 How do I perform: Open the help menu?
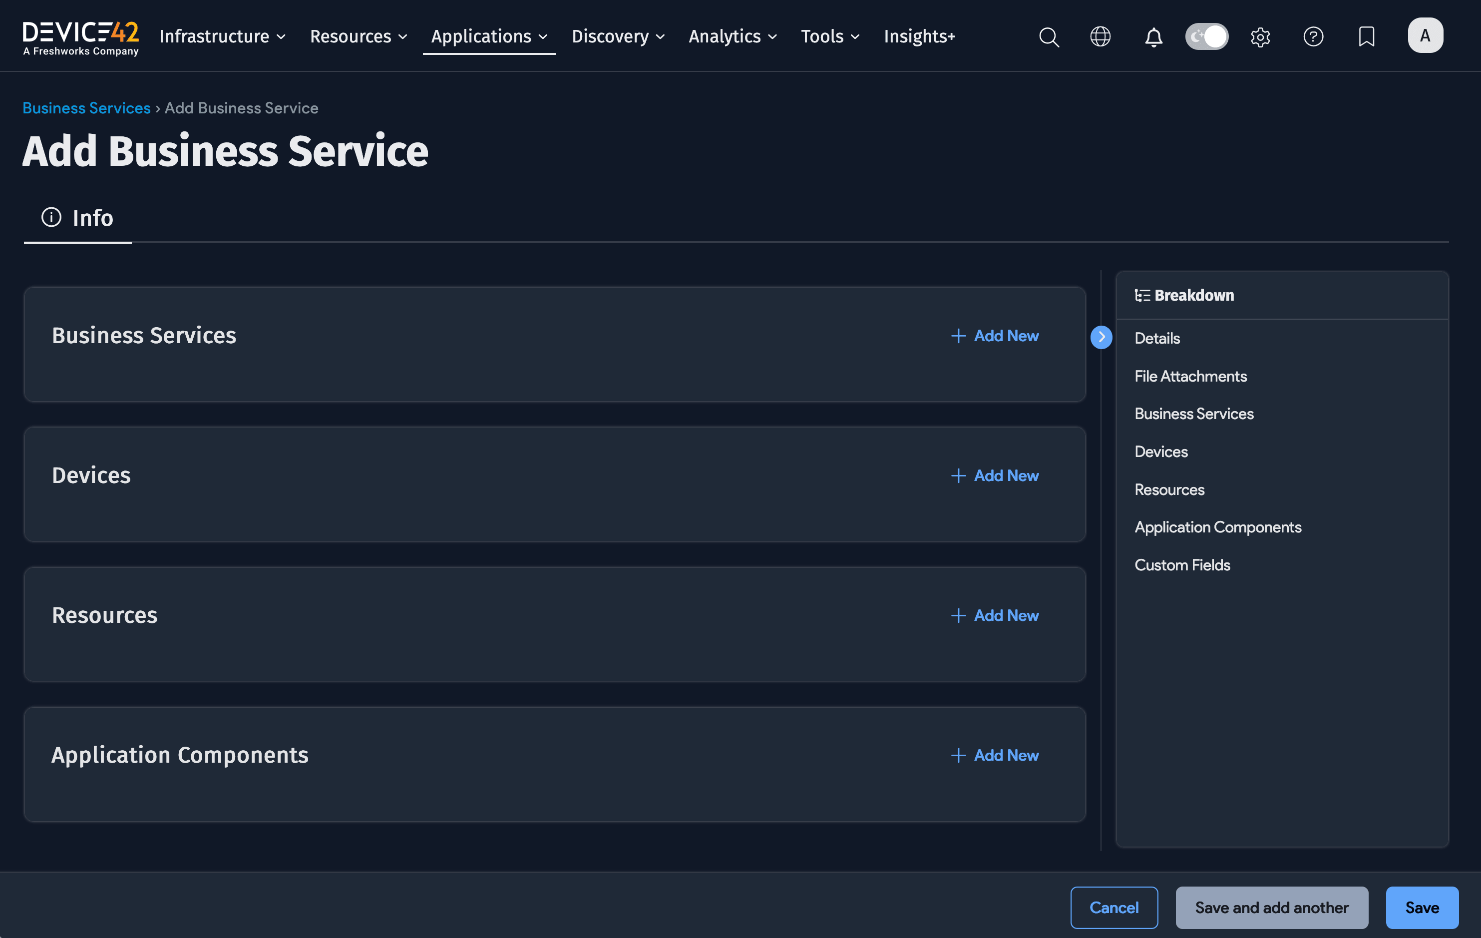(1314, 37)
